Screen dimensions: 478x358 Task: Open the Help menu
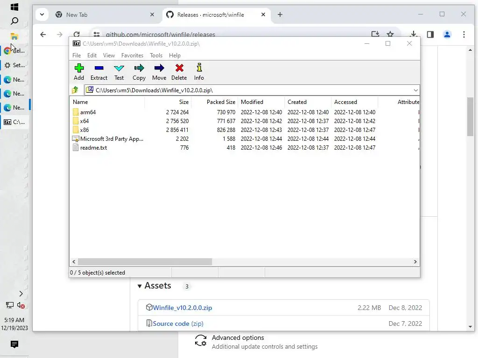pyautogui.click(x=175, y=55)
